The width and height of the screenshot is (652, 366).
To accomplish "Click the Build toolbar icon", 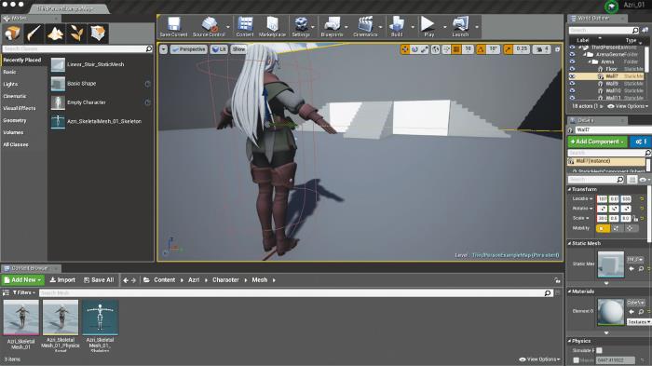I will pyautogui.click(x=397, y=27).
